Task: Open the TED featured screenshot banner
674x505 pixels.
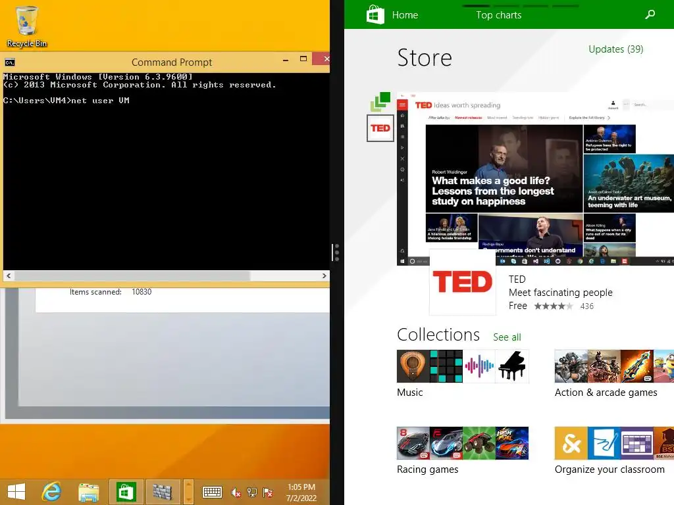Action: pos(535,179)
